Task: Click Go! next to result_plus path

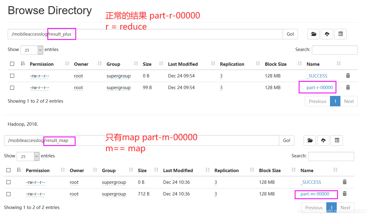Action: click(290, 34)
